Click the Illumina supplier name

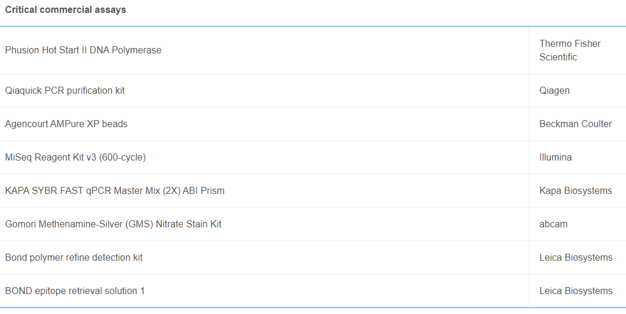click(x=556, y=158)
